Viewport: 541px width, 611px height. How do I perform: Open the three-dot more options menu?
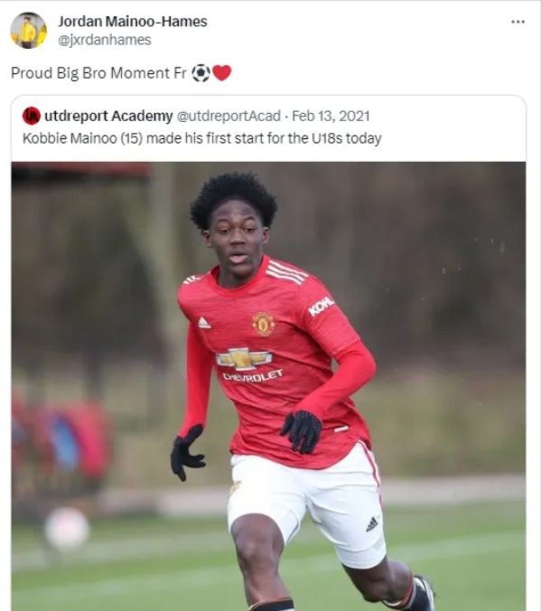point(518,22)
